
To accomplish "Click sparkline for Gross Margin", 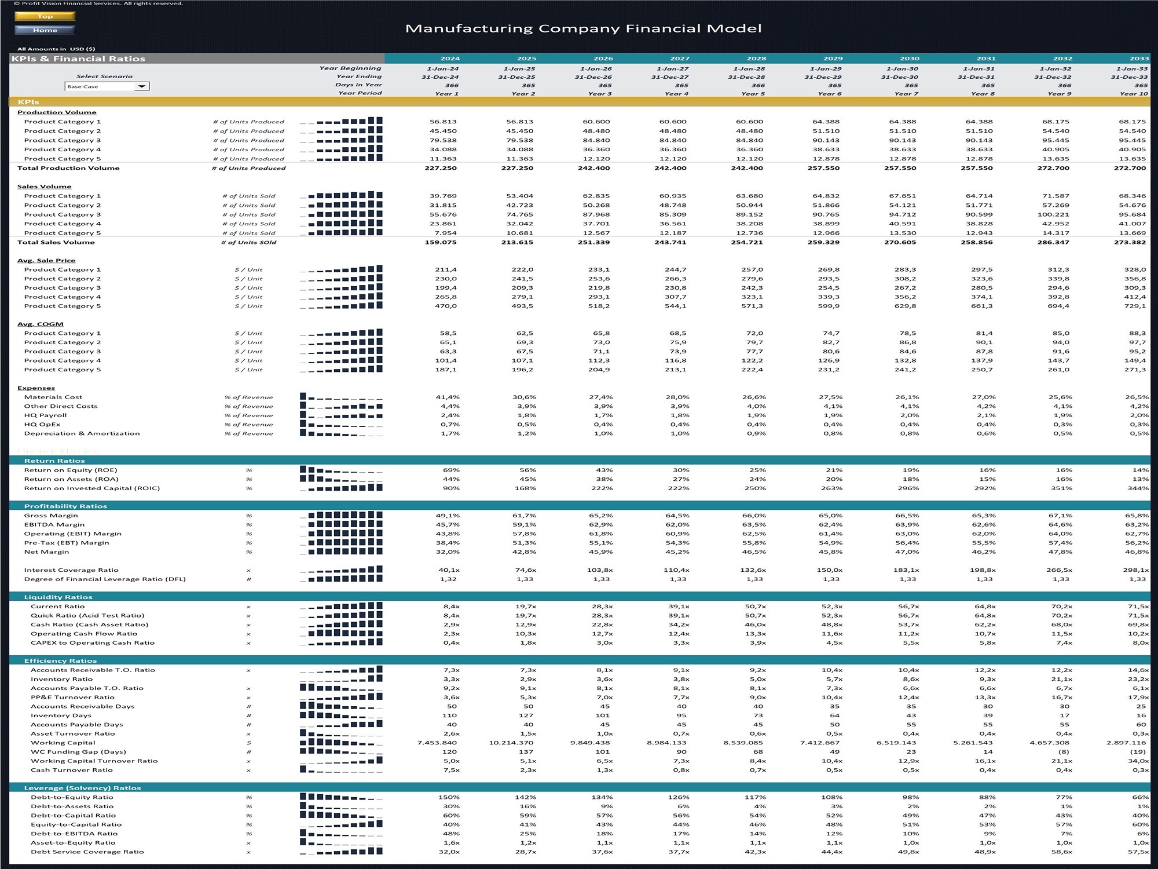I will 342,515.
